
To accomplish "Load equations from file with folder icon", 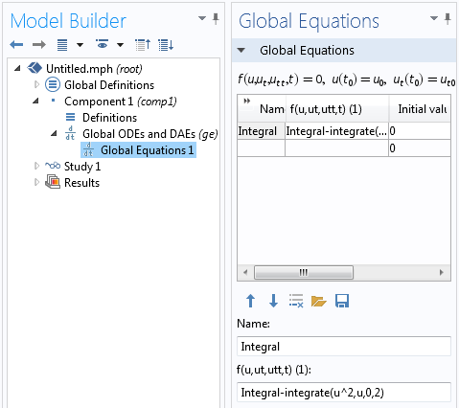I will [319, 301].
